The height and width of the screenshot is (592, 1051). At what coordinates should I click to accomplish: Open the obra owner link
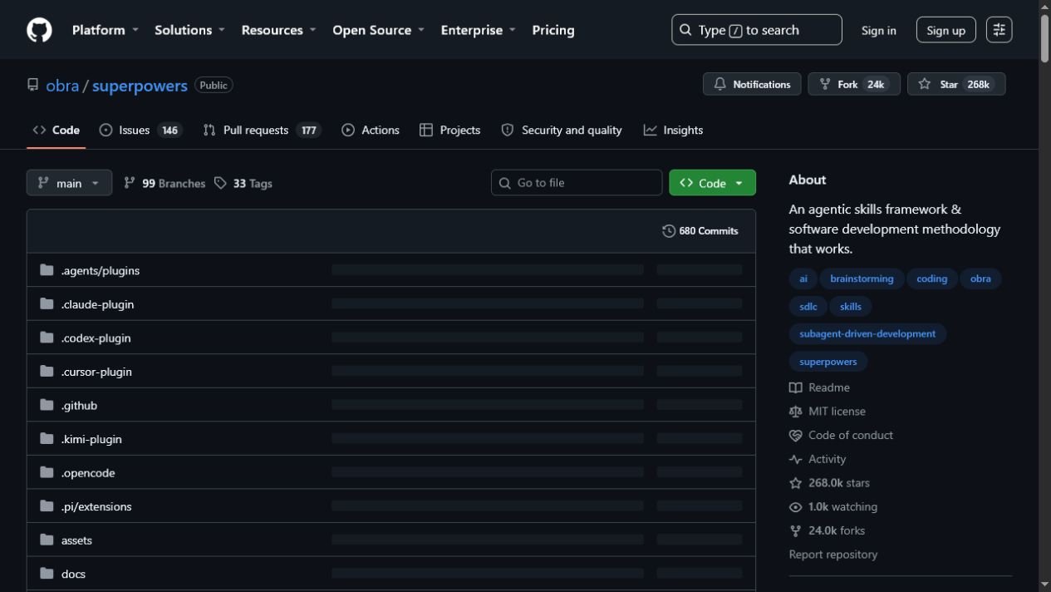point(62,86)
